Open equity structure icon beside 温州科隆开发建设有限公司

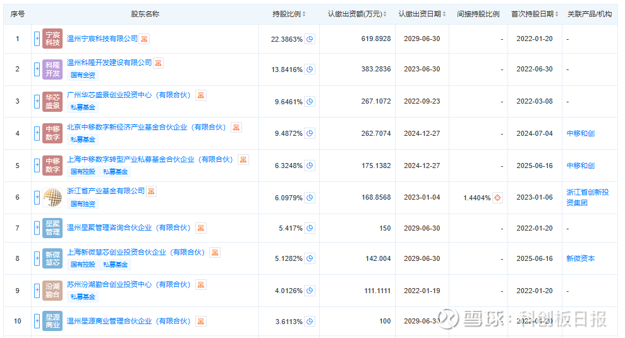(158, 63)
